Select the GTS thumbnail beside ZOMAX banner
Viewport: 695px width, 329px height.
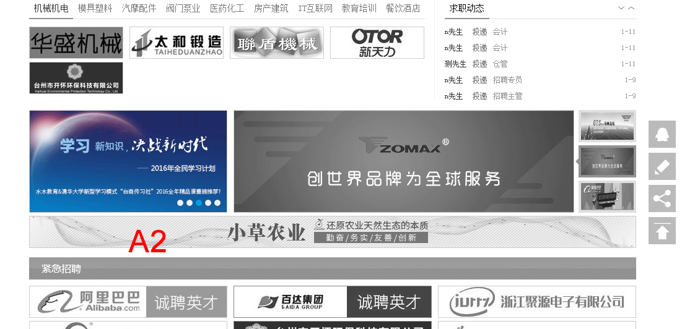(x=606, y=126)
